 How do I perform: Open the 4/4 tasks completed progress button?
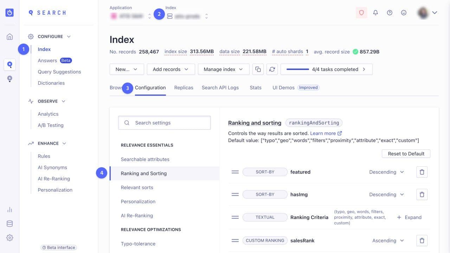click(x=326, y=69)
